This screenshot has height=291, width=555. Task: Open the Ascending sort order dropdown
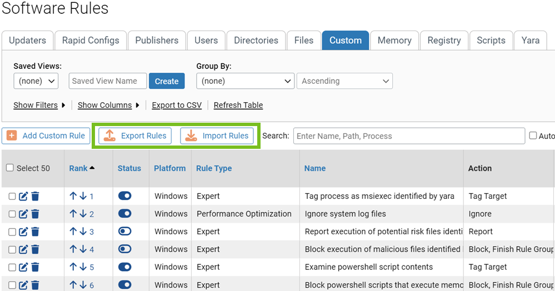tap(344, 81)
